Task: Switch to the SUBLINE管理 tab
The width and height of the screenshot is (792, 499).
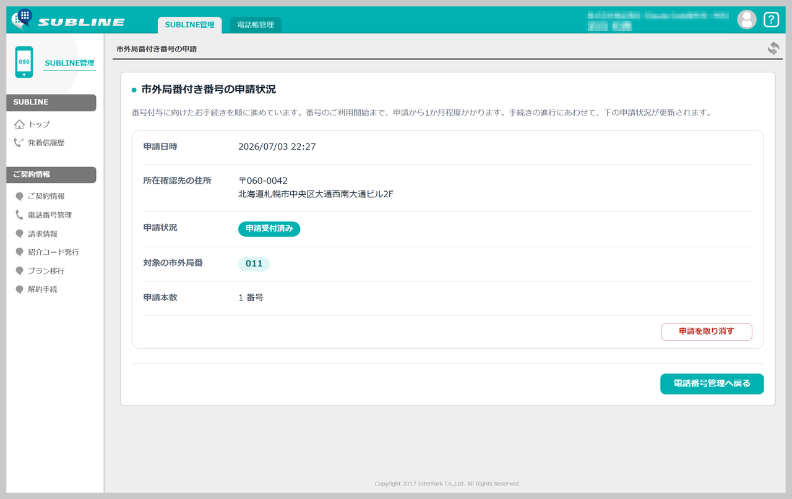Action: [x=189, y=25]
